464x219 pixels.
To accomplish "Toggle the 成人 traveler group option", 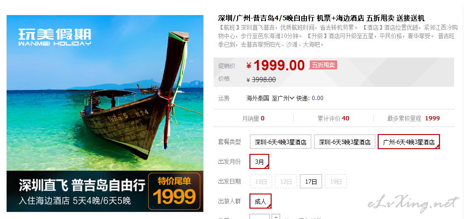I will point(260,201).
